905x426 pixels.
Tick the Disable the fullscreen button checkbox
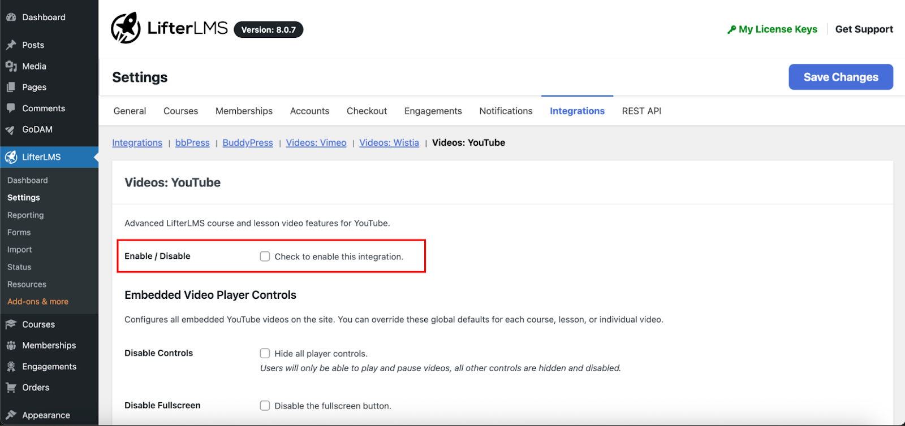click(x=265, y=406)
